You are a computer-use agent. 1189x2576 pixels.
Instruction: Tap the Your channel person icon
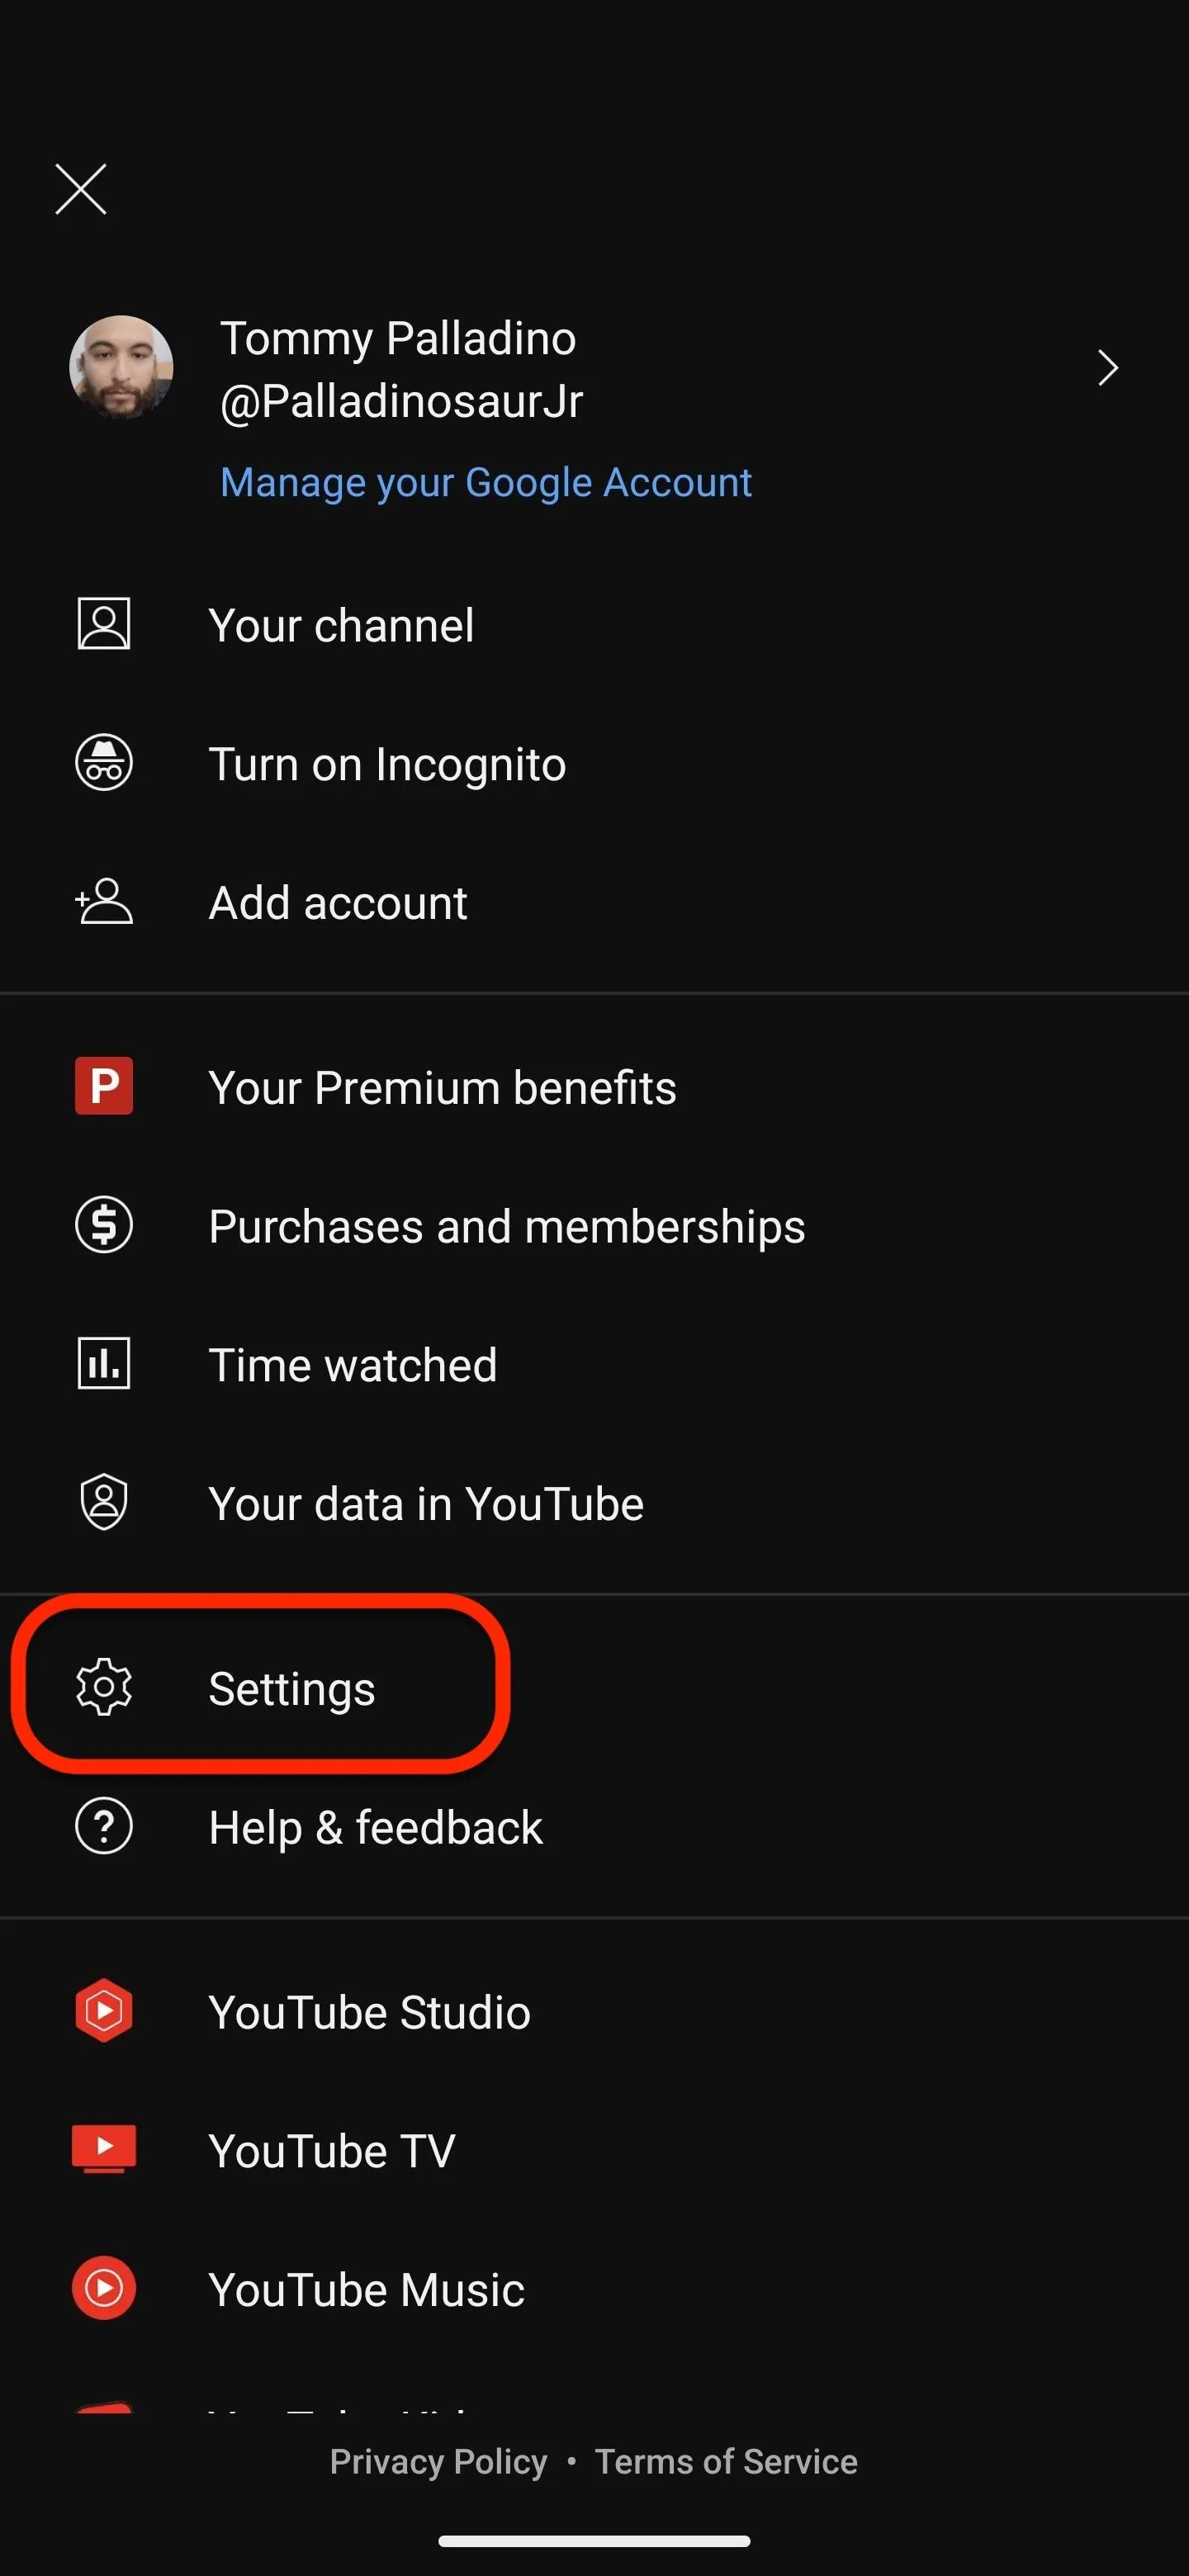click(104, 624)
